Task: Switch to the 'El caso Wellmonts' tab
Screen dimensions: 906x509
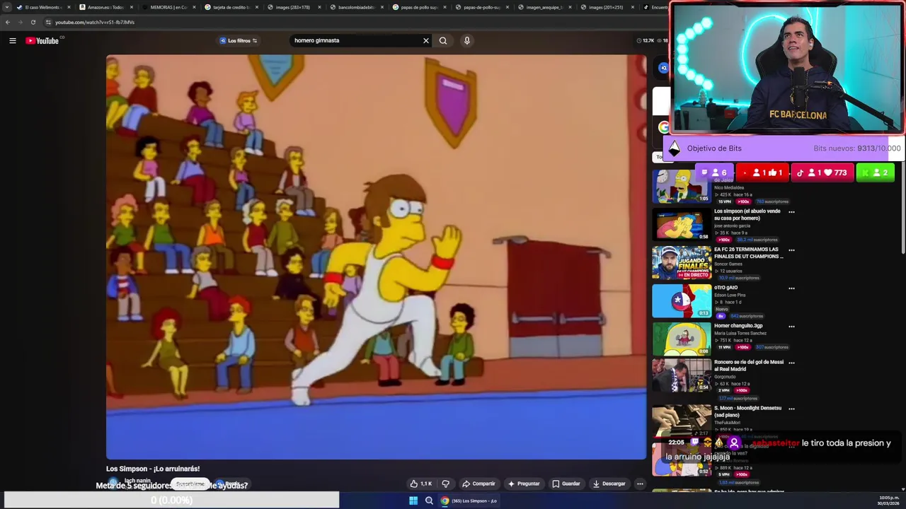Action: pos(42,7)
